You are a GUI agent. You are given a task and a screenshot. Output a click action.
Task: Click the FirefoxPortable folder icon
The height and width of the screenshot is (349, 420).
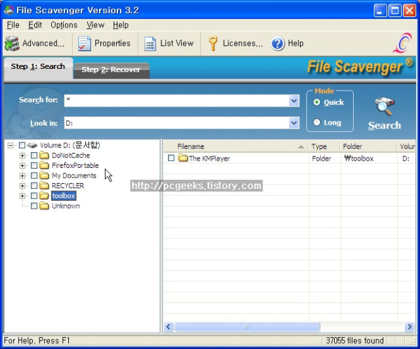(44, 165)
